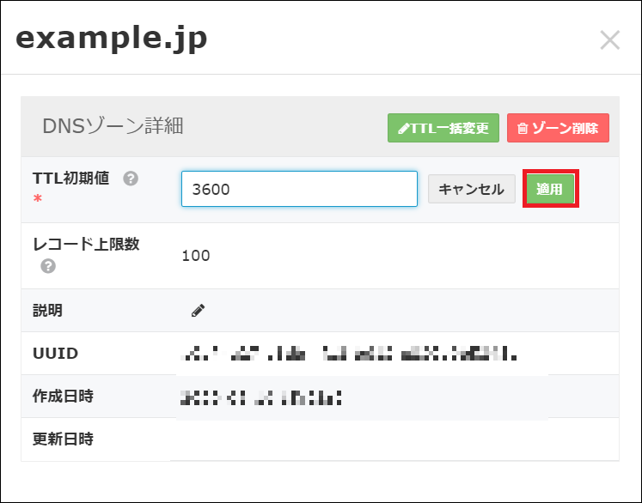Click the help icon under レコード上限数
This screenshot has height=503, width=642.
pyautogui.click(x=48, y=266)
